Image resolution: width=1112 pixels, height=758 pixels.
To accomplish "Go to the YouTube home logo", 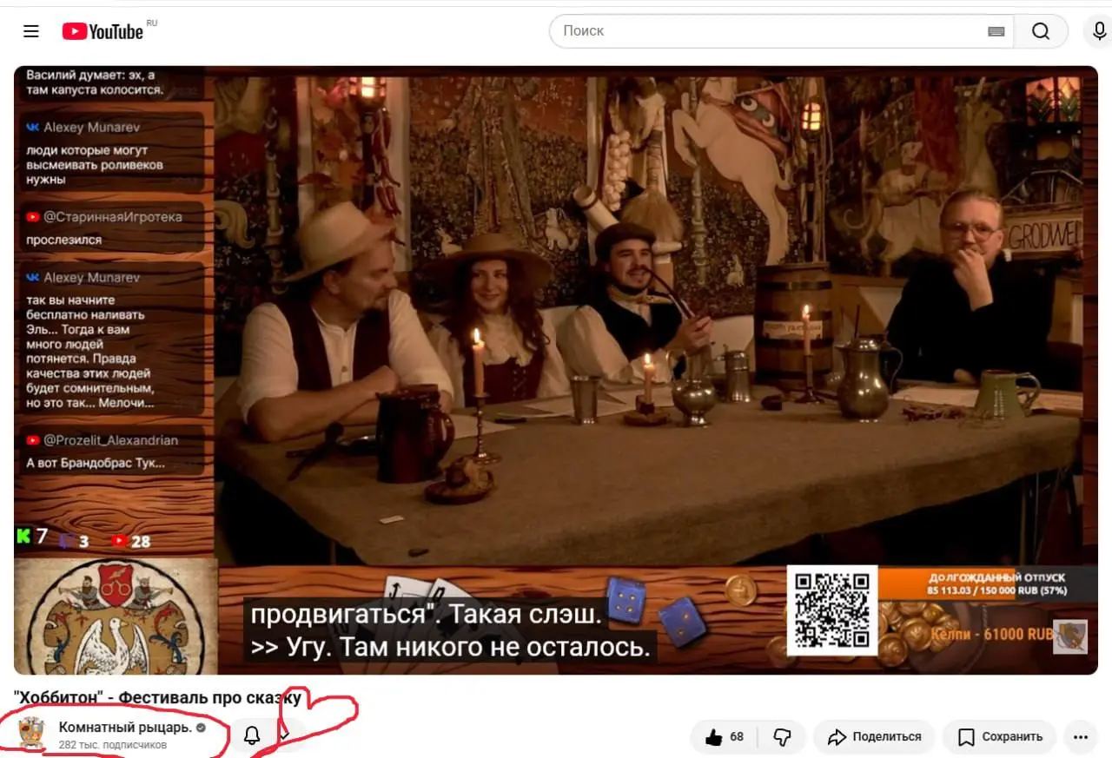I will (103, 31).
